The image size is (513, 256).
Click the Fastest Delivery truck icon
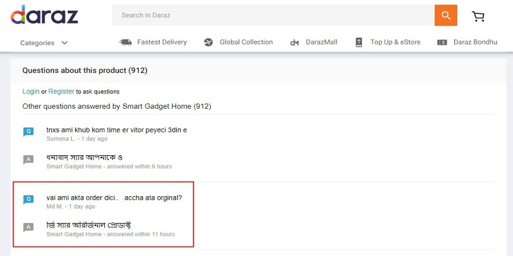pyautogui.click(x=125, y=42)
